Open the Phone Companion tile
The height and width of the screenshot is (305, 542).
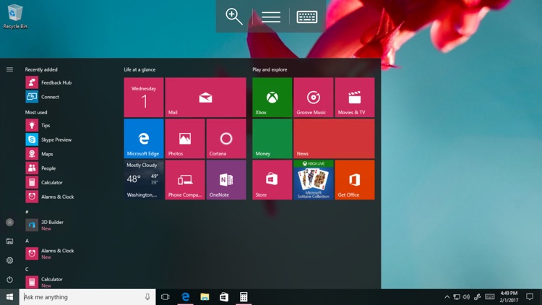point(185,180)
